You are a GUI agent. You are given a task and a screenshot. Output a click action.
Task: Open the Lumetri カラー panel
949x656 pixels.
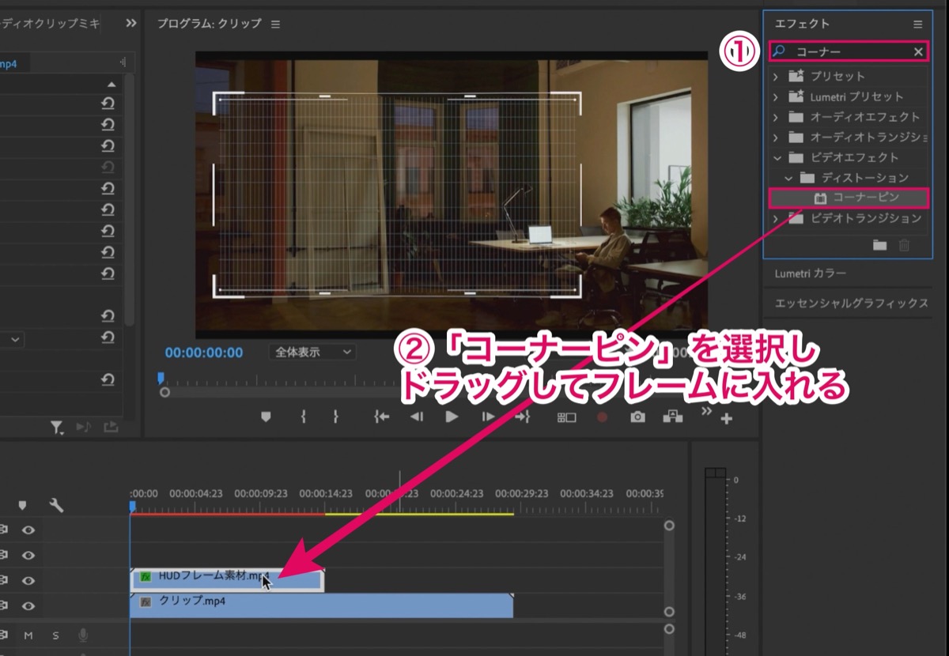pos(811,273)
